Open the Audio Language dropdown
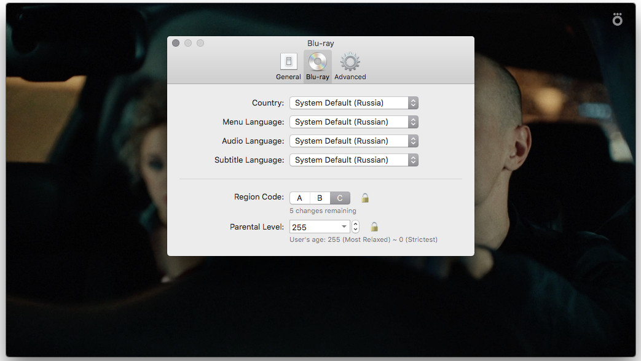Image resolution: width=641 pixels, height=361 pixels. (x=354, y=141)
